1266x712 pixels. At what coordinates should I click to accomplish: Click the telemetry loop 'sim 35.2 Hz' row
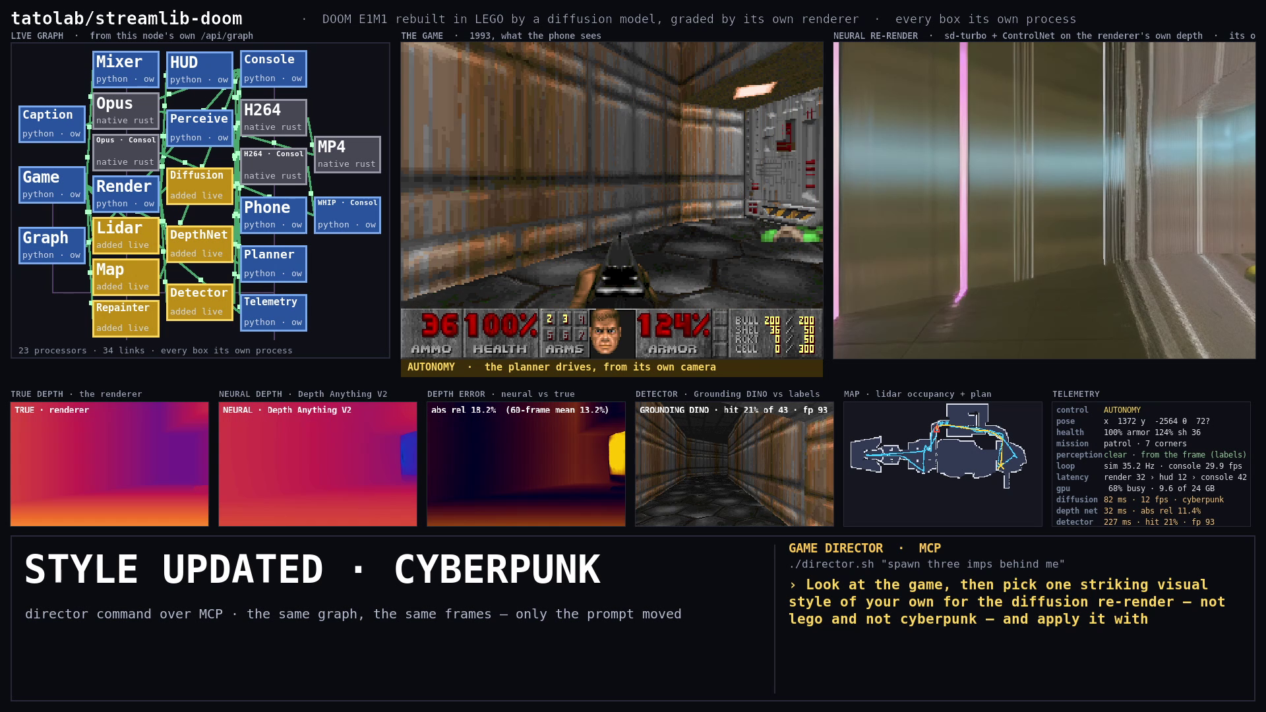pos(1151,466)
